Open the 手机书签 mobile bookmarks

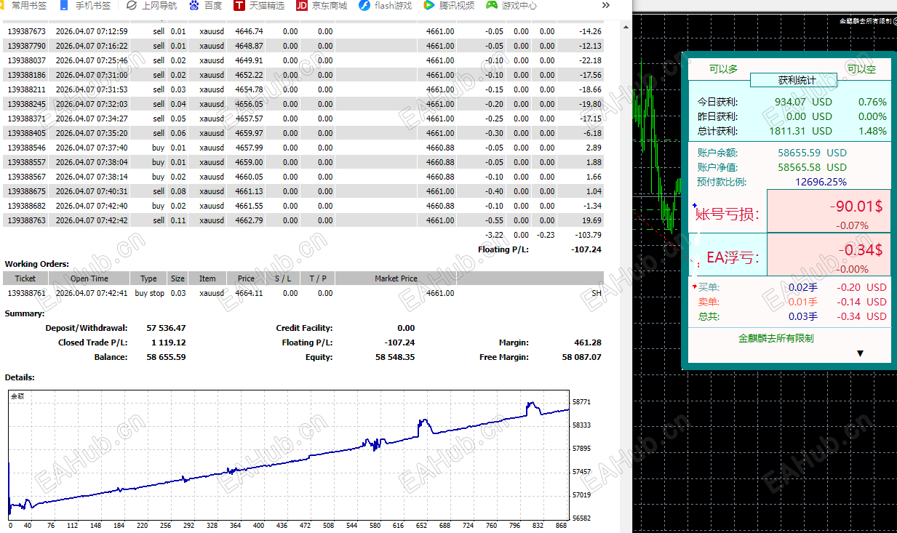(86, 6)
